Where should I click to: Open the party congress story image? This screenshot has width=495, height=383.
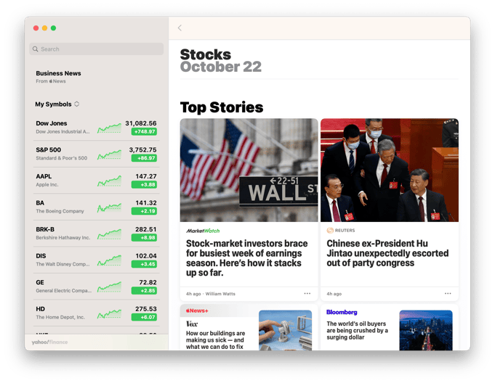click(x=390, y=170)
